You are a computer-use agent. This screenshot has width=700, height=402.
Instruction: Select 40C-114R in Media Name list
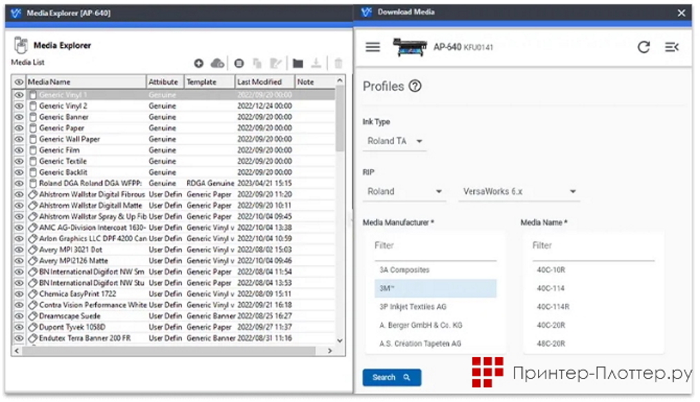coord(552,307)
